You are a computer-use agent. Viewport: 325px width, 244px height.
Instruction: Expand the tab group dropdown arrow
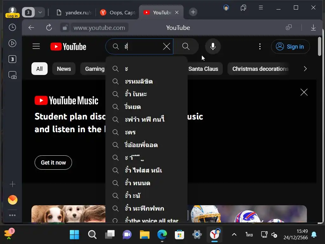tap(40, 12)
